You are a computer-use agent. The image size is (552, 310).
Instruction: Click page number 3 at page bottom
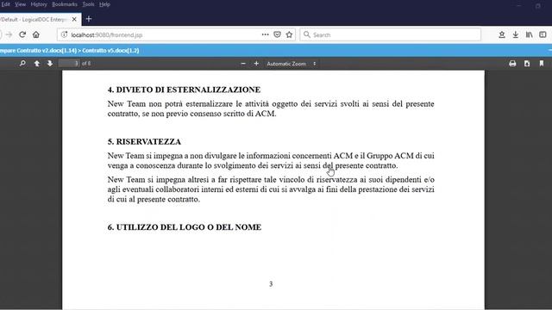271,284
